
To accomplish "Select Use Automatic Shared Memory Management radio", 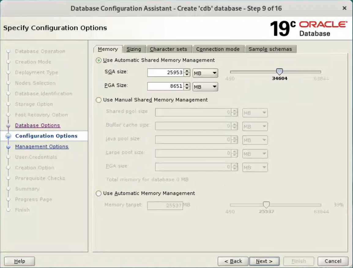I will coord(98,60).
